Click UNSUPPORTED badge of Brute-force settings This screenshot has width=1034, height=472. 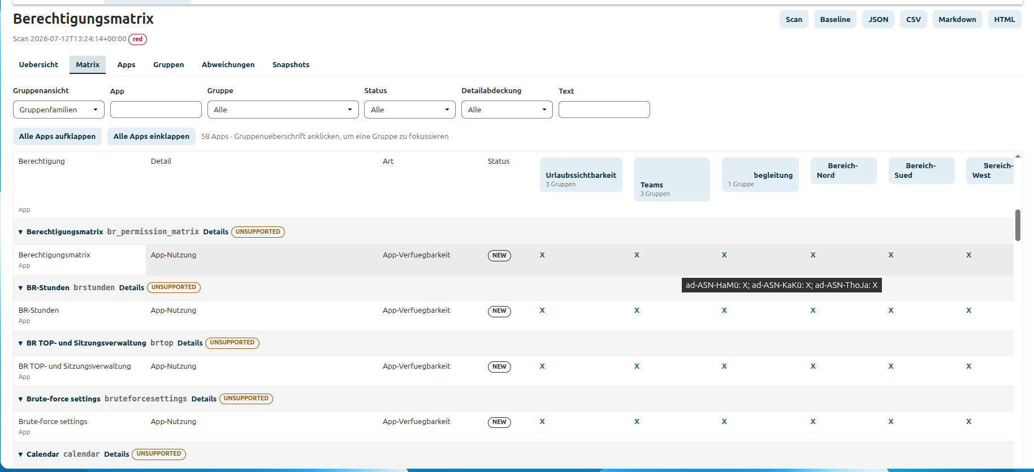pos(246,399)
